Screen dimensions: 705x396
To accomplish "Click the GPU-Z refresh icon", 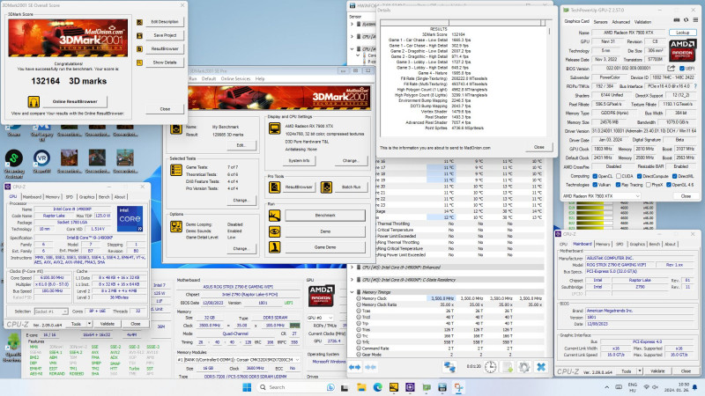I will coord(686,20).
